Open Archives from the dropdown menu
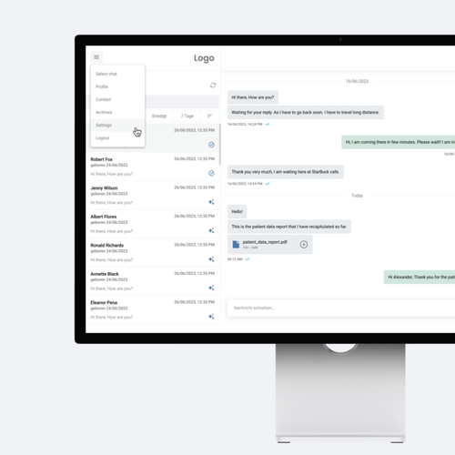The height and width of the screenshot is (455, 455). [117, 112]
